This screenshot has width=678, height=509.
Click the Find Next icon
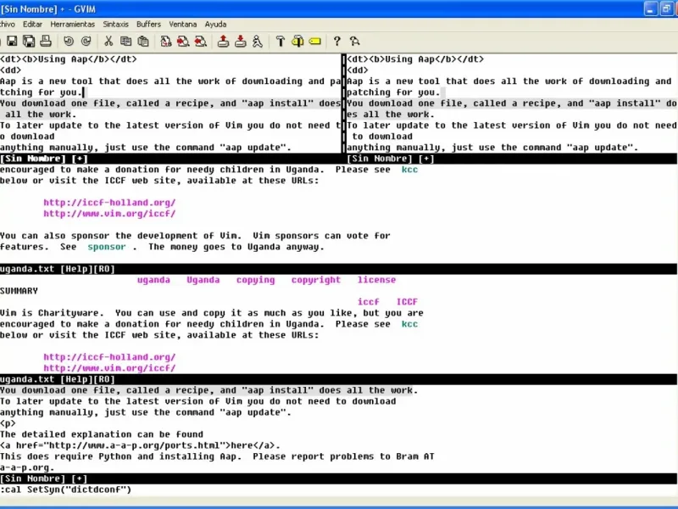click(183, 41)
